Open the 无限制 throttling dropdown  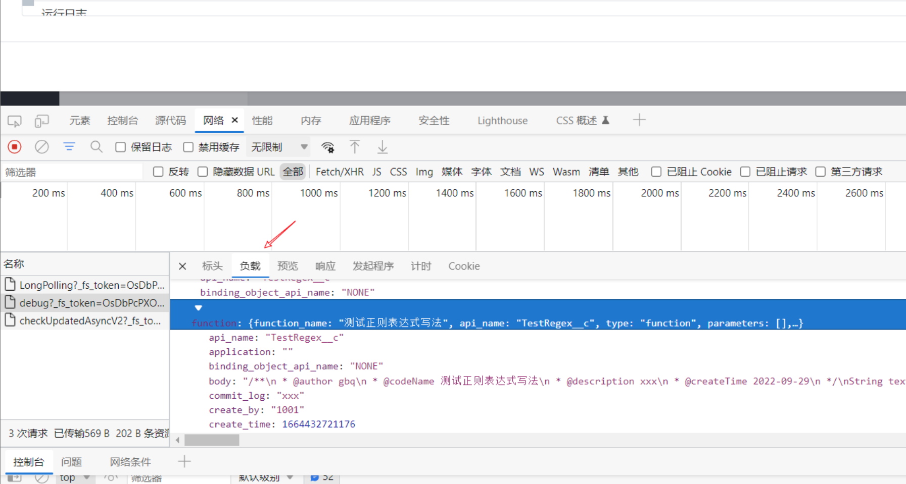pos(279,147)
